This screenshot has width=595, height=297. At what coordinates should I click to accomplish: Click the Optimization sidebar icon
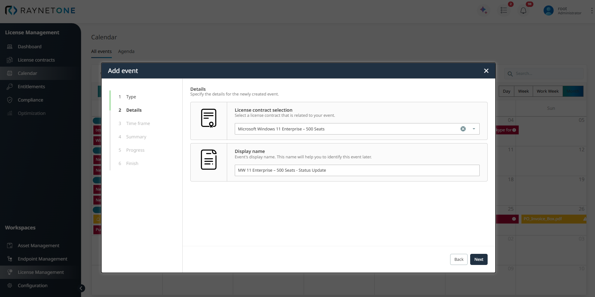coord(10,113)
